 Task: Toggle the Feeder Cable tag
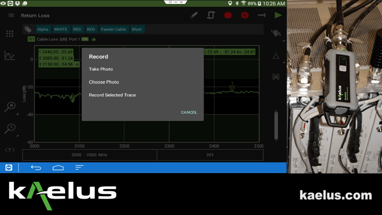pyautogui.click(x=113, y=29)
